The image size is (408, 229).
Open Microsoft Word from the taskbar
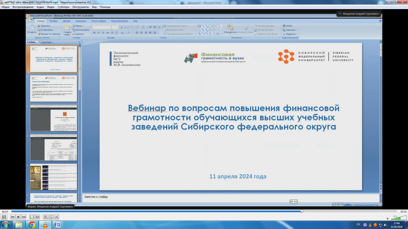[58, 225]
